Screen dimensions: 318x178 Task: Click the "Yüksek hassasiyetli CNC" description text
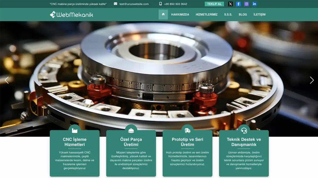pos(75,160)
